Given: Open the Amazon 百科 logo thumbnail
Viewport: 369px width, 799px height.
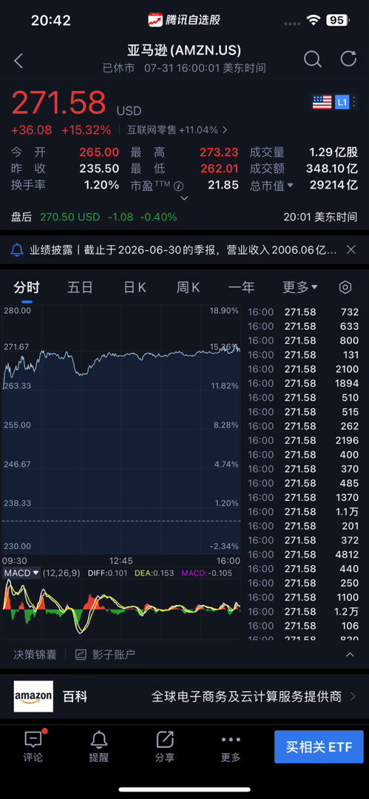Looking at the screenshot, I should [x=33, y=696].
